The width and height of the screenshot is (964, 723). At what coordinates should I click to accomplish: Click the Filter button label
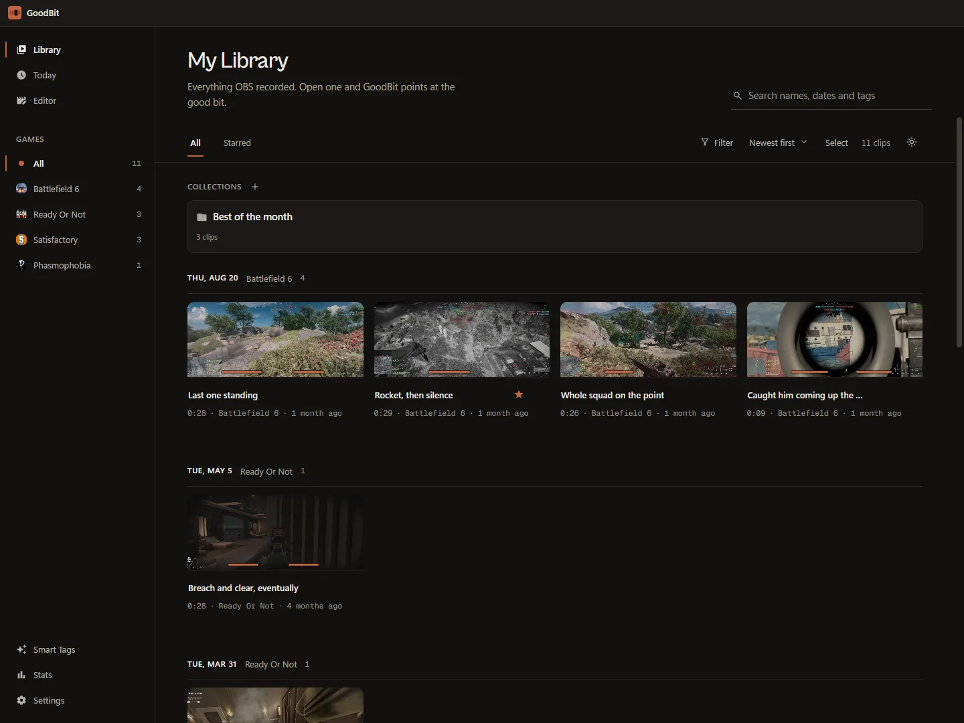(x=724, y=143)
